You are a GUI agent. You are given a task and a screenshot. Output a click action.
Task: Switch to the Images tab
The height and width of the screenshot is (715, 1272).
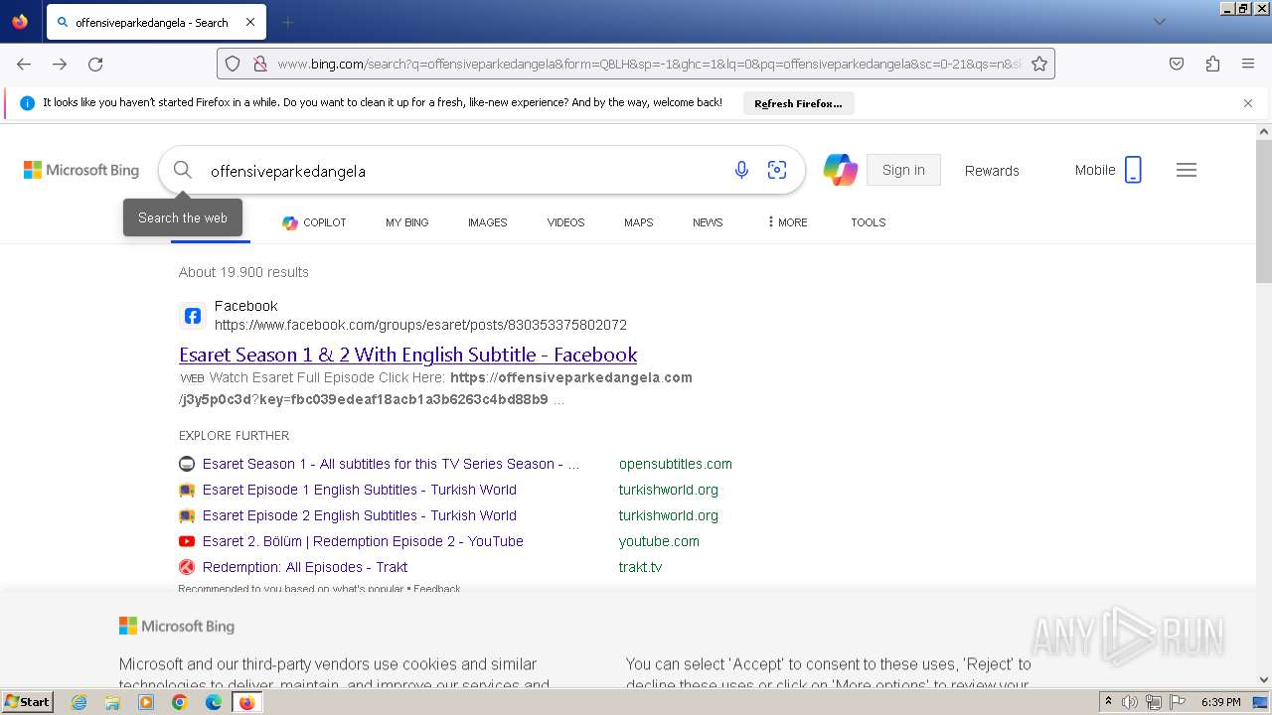[488, 222]
